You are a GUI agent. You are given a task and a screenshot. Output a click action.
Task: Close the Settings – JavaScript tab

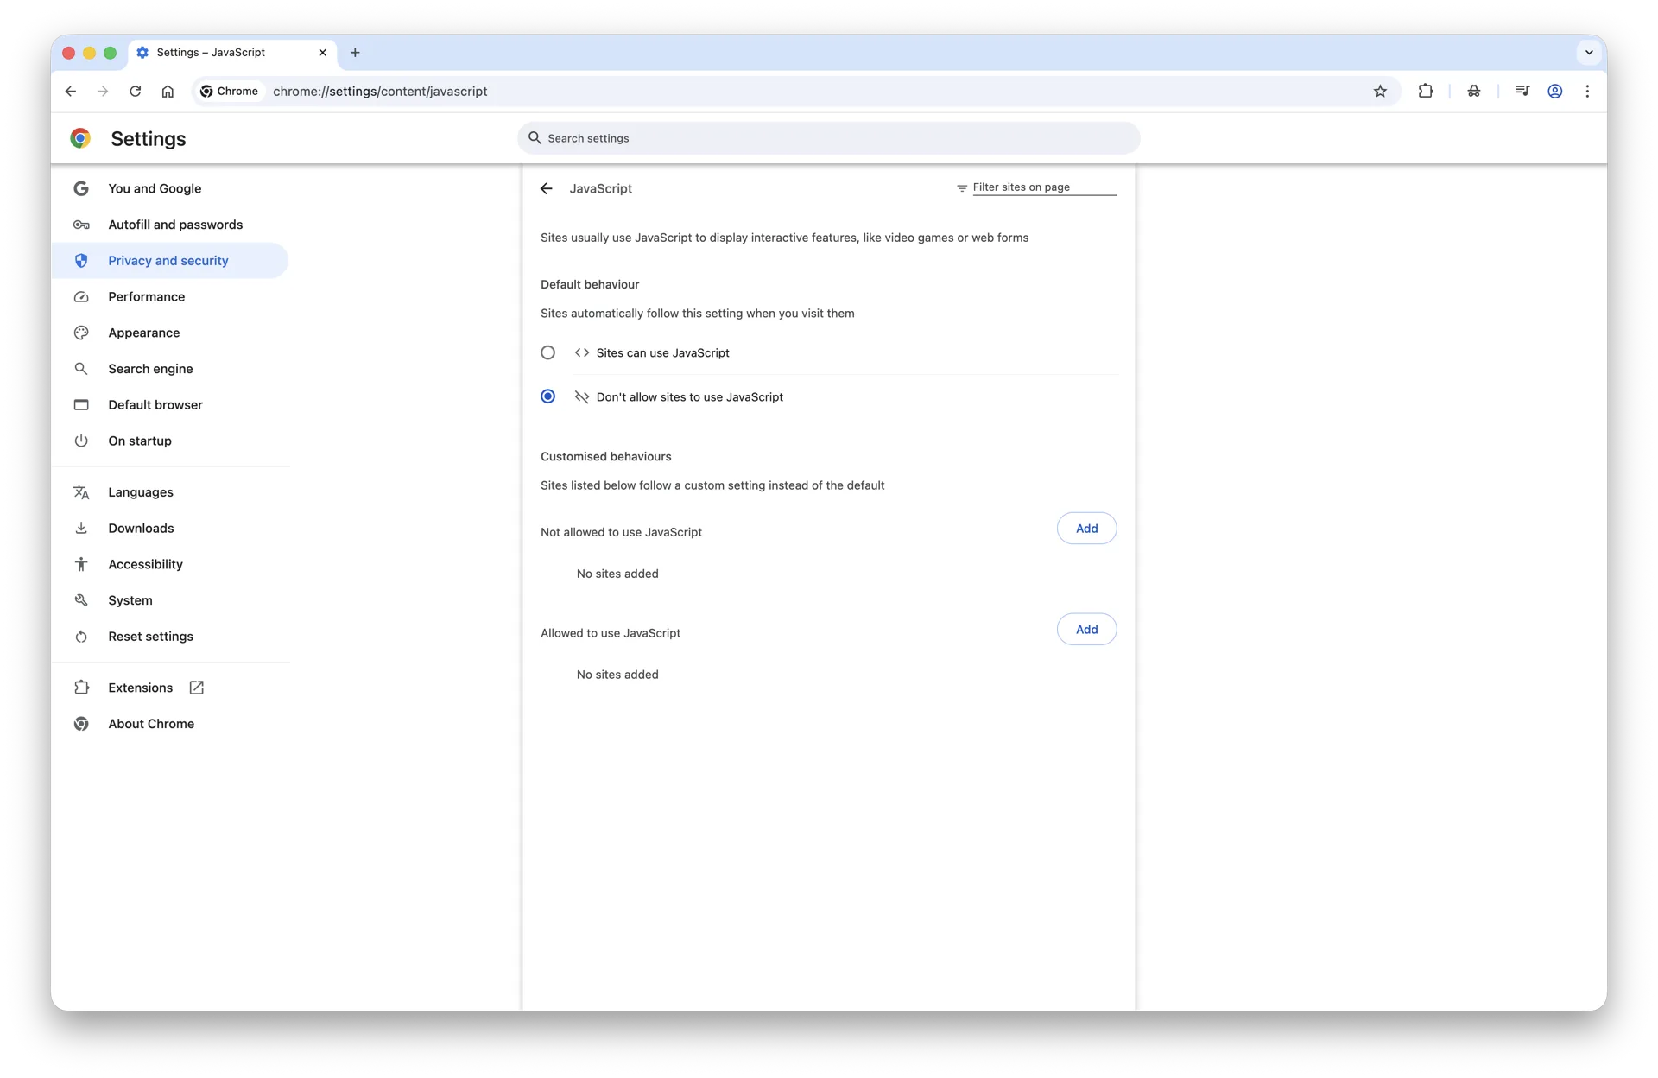[322, 53]
